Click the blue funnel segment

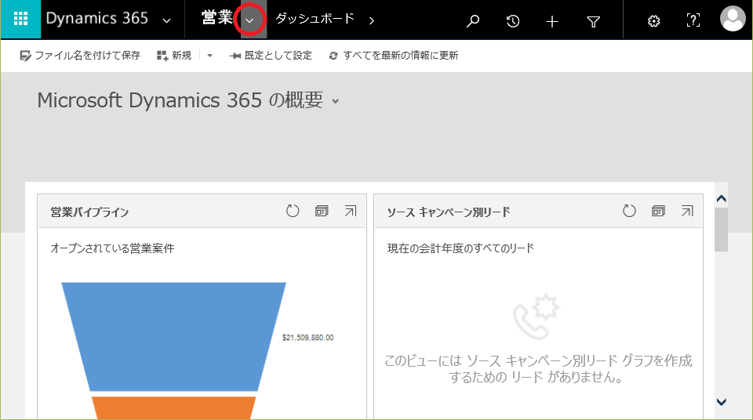(174, 336)
